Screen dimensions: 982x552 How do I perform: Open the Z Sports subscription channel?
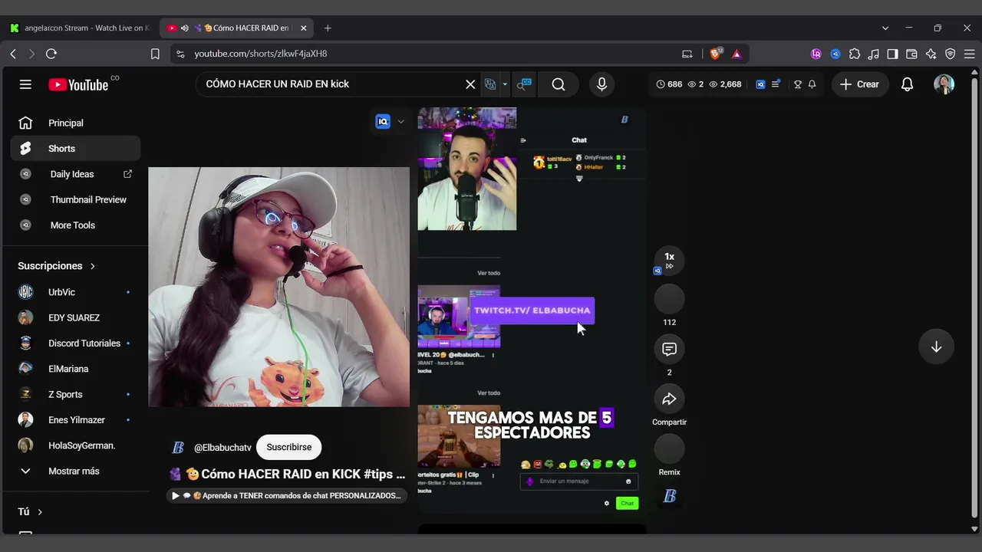pyautogui.click(x=75, y=394)
